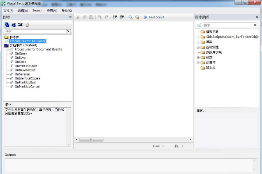
Task: Click the second indent icon, beside the comment bubbles
Action: [122, 17]
